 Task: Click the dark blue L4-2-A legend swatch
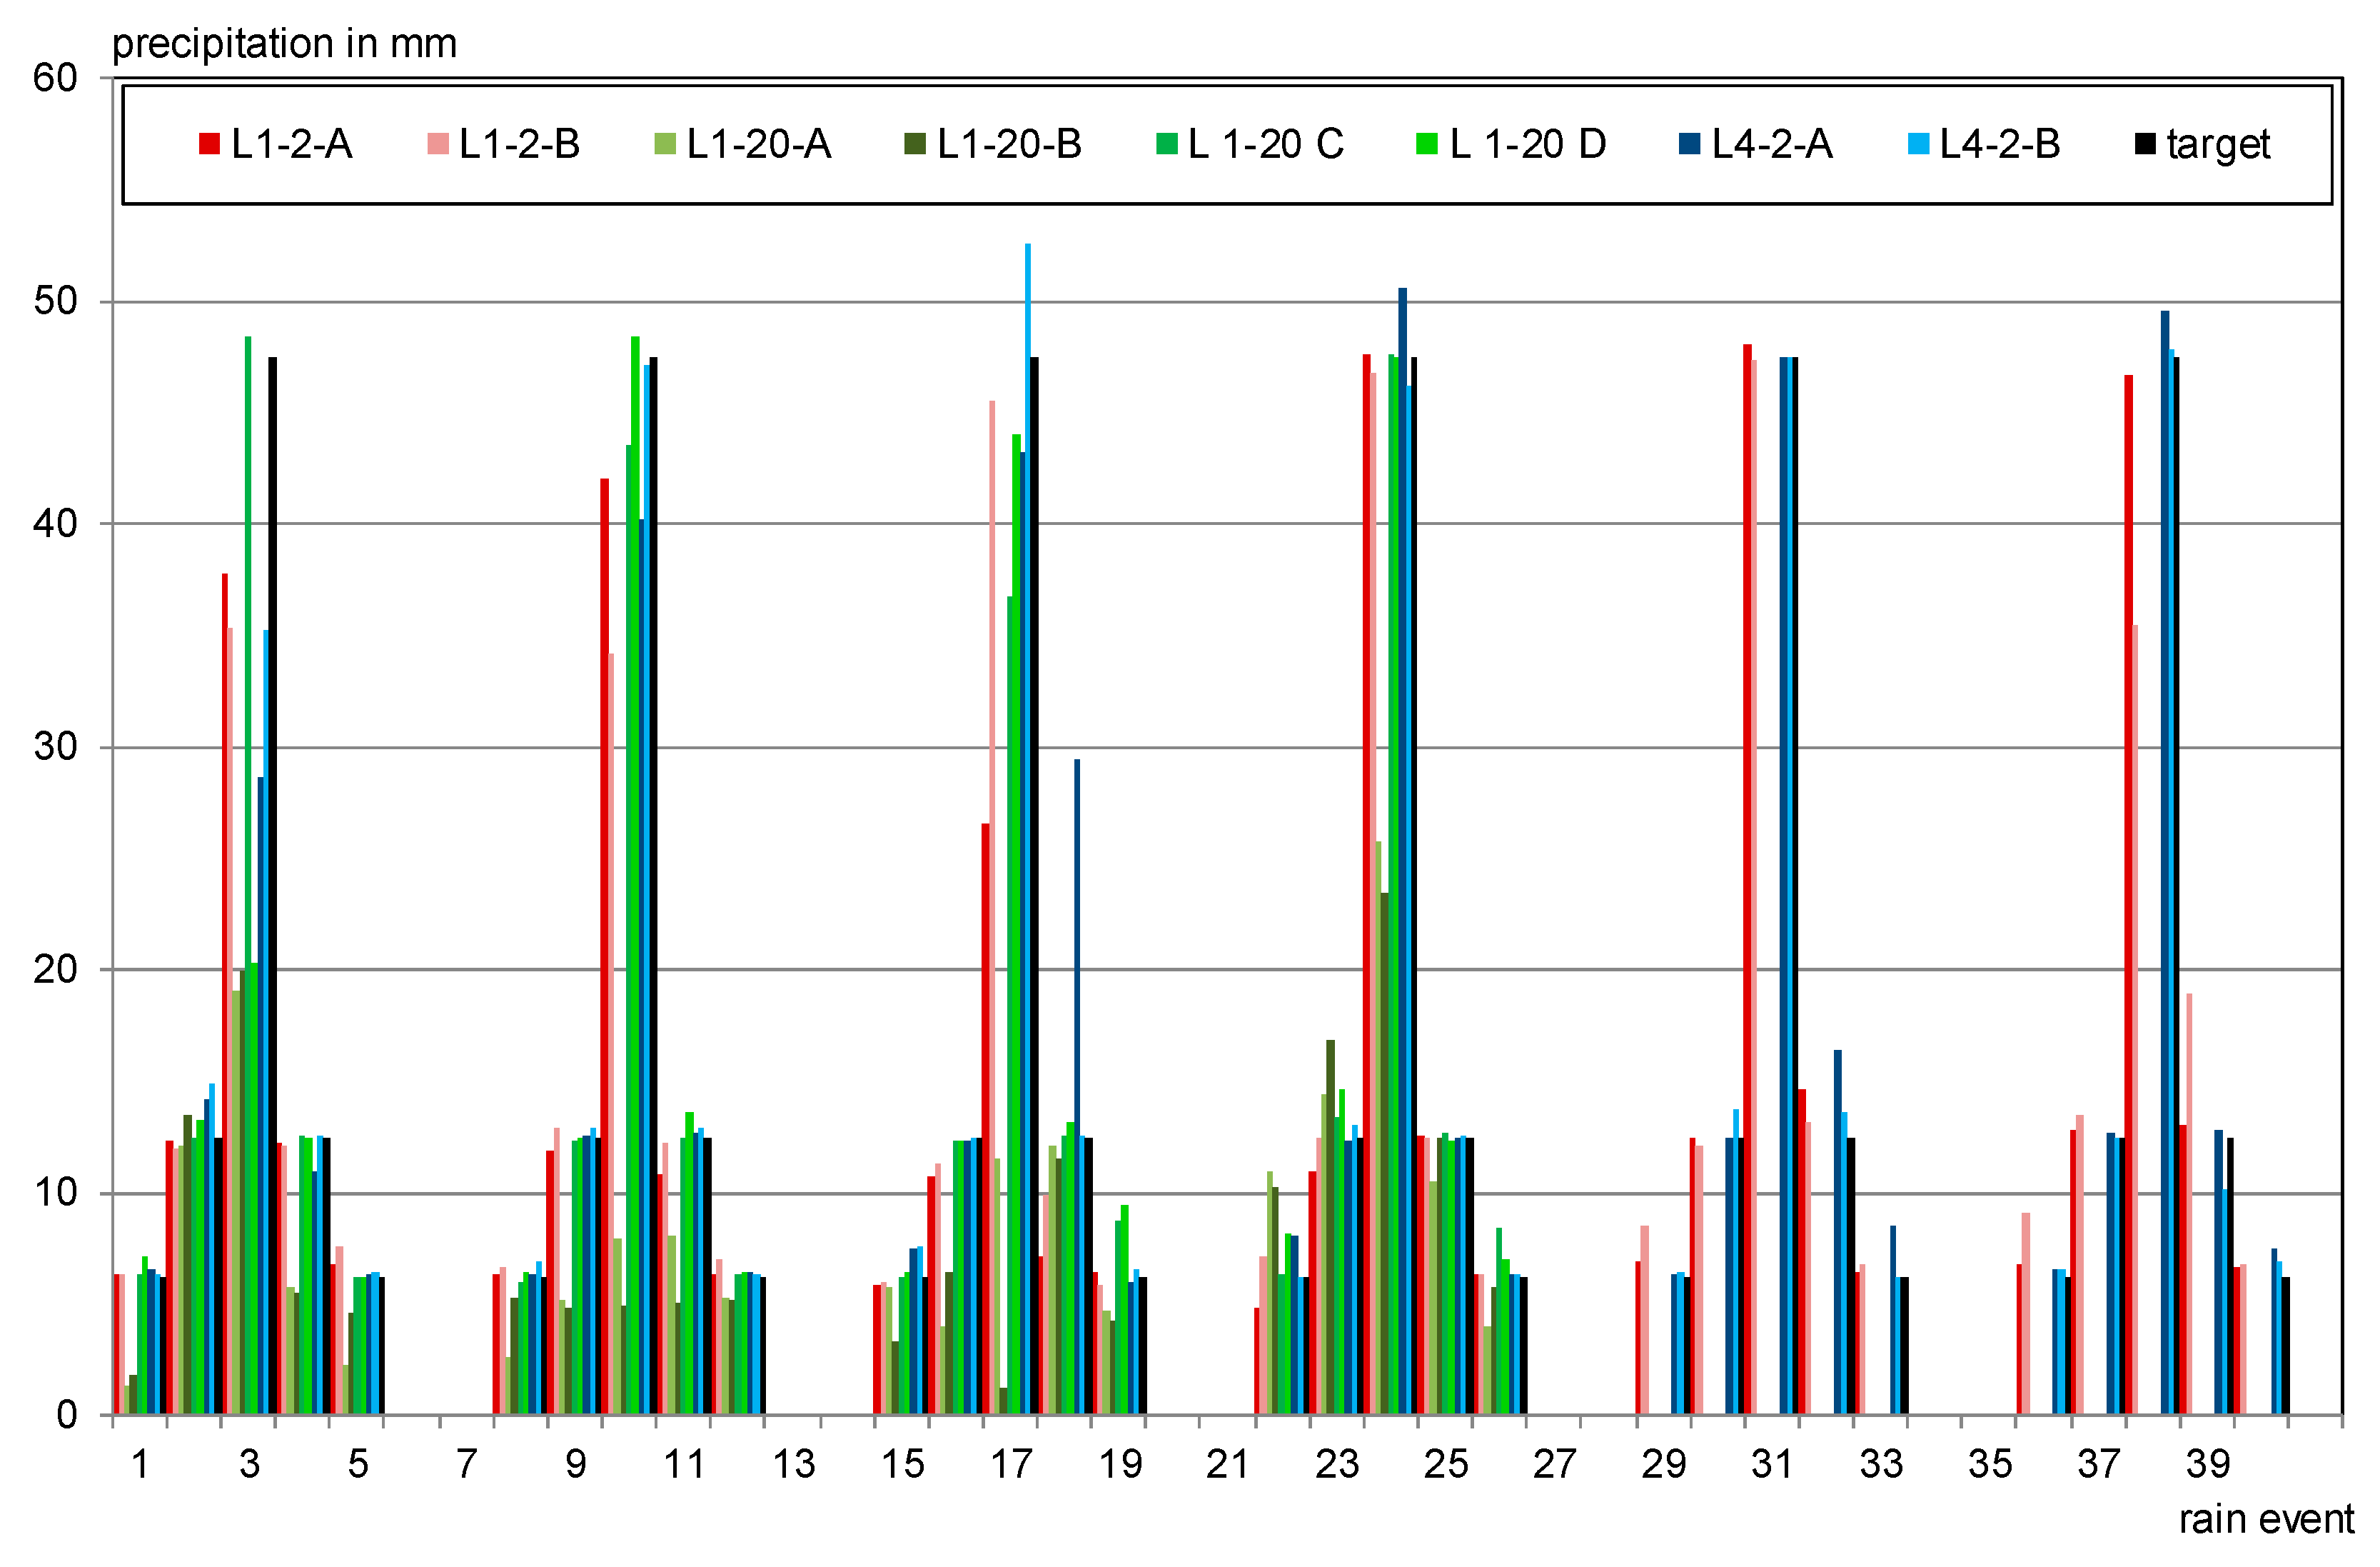click(x=1689, y=144)
